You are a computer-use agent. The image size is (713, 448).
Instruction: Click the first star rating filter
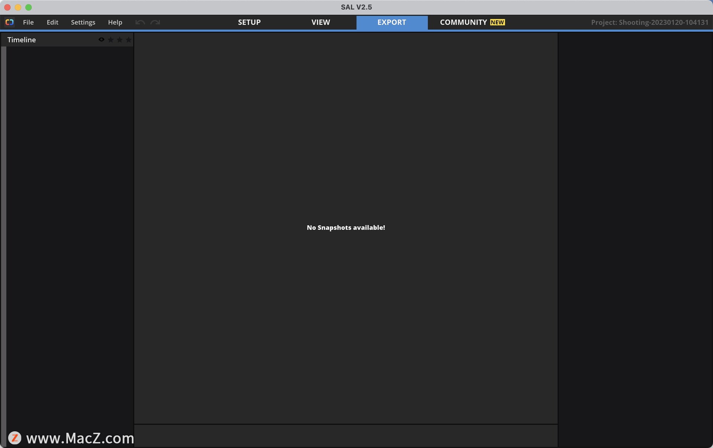pyautogui.click(x=111, y=40)
